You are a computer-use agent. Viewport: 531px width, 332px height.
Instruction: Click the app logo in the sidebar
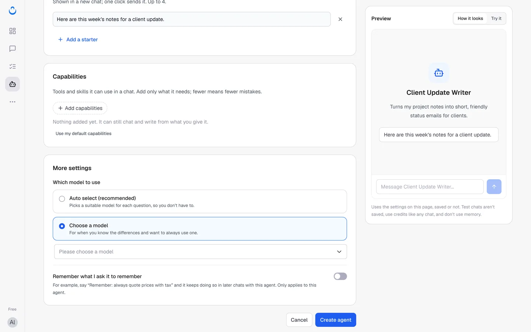click(13, 11)
